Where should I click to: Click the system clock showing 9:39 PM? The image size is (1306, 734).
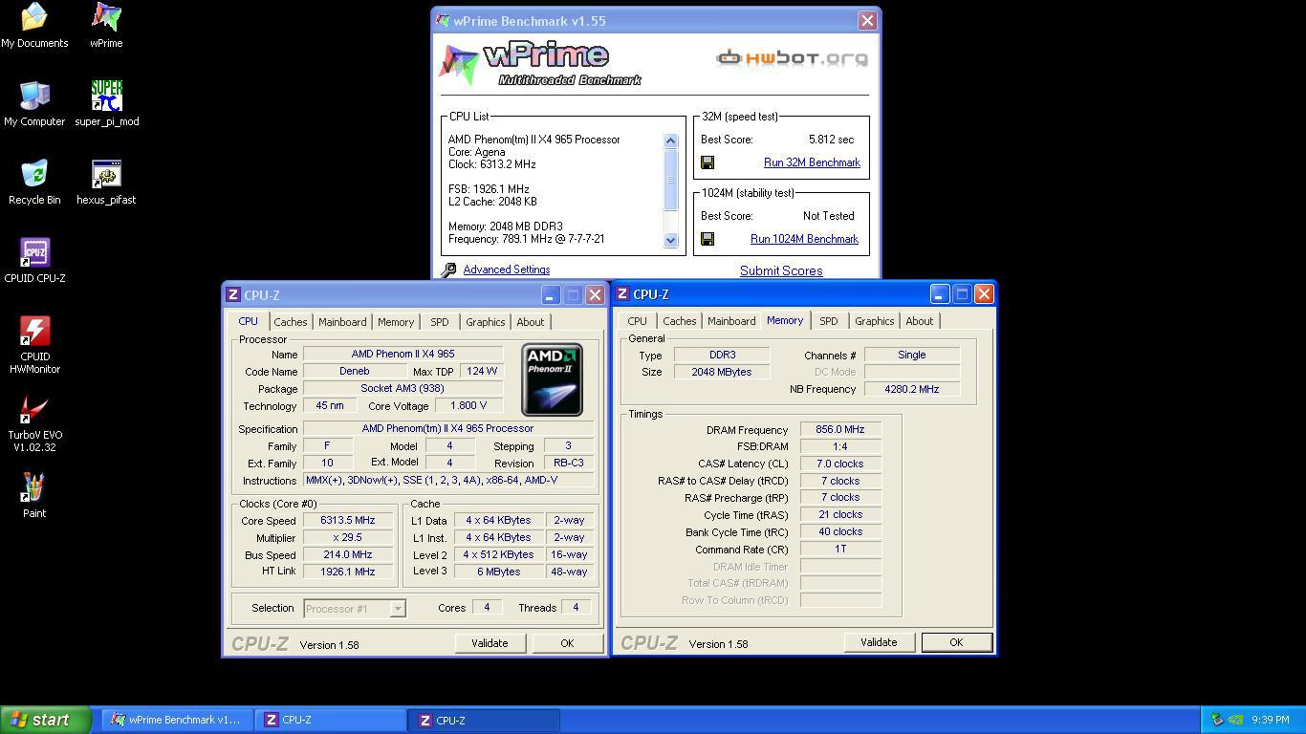point(1270,720)
